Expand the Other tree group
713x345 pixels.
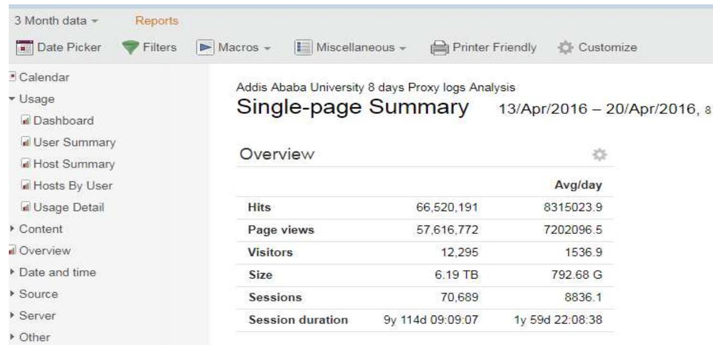[12, 337]
